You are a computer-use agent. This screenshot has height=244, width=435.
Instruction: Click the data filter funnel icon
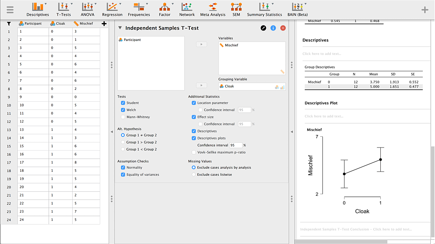[x=9, y=24]
